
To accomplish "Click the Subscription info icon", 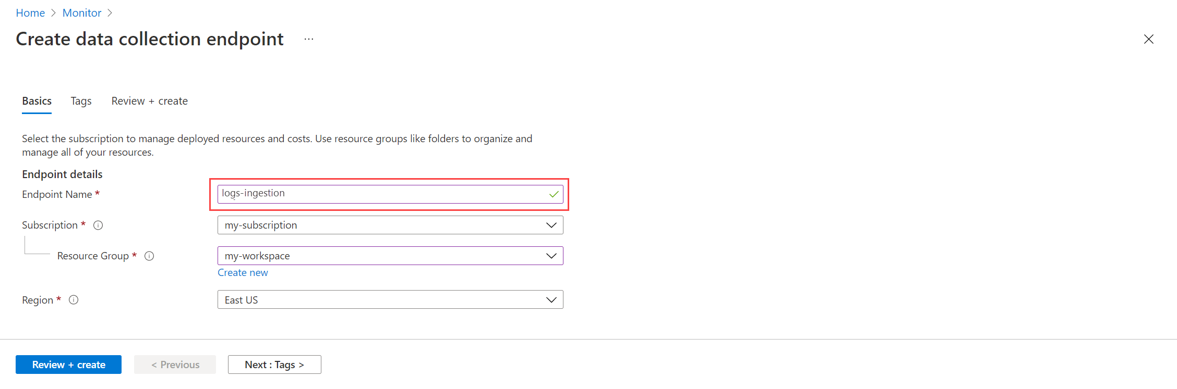I will tap(98, 225).
